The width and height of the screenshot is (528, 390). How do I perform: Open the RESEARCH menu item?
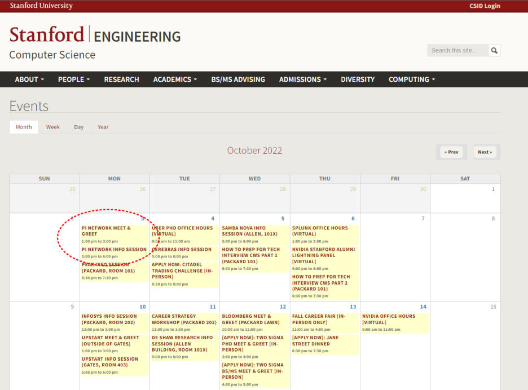(x=121, y=79)
